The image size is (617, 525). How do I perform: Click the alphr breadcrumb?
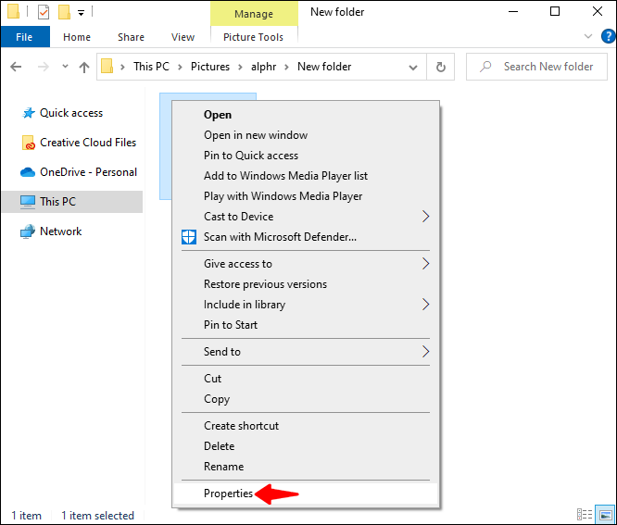click(263, 67)
